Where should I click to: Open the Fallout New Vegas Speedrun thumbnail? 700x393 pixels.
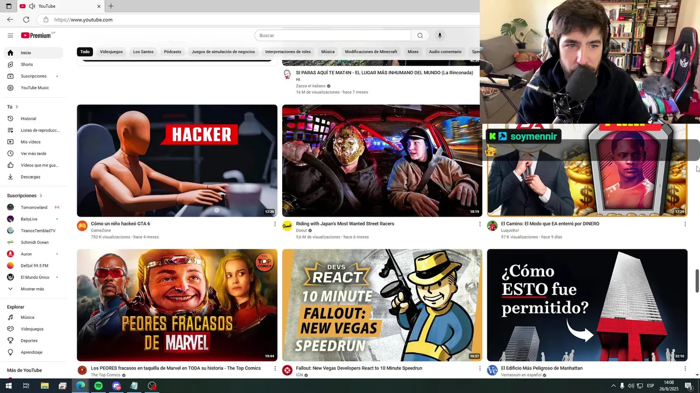point(382,305)
